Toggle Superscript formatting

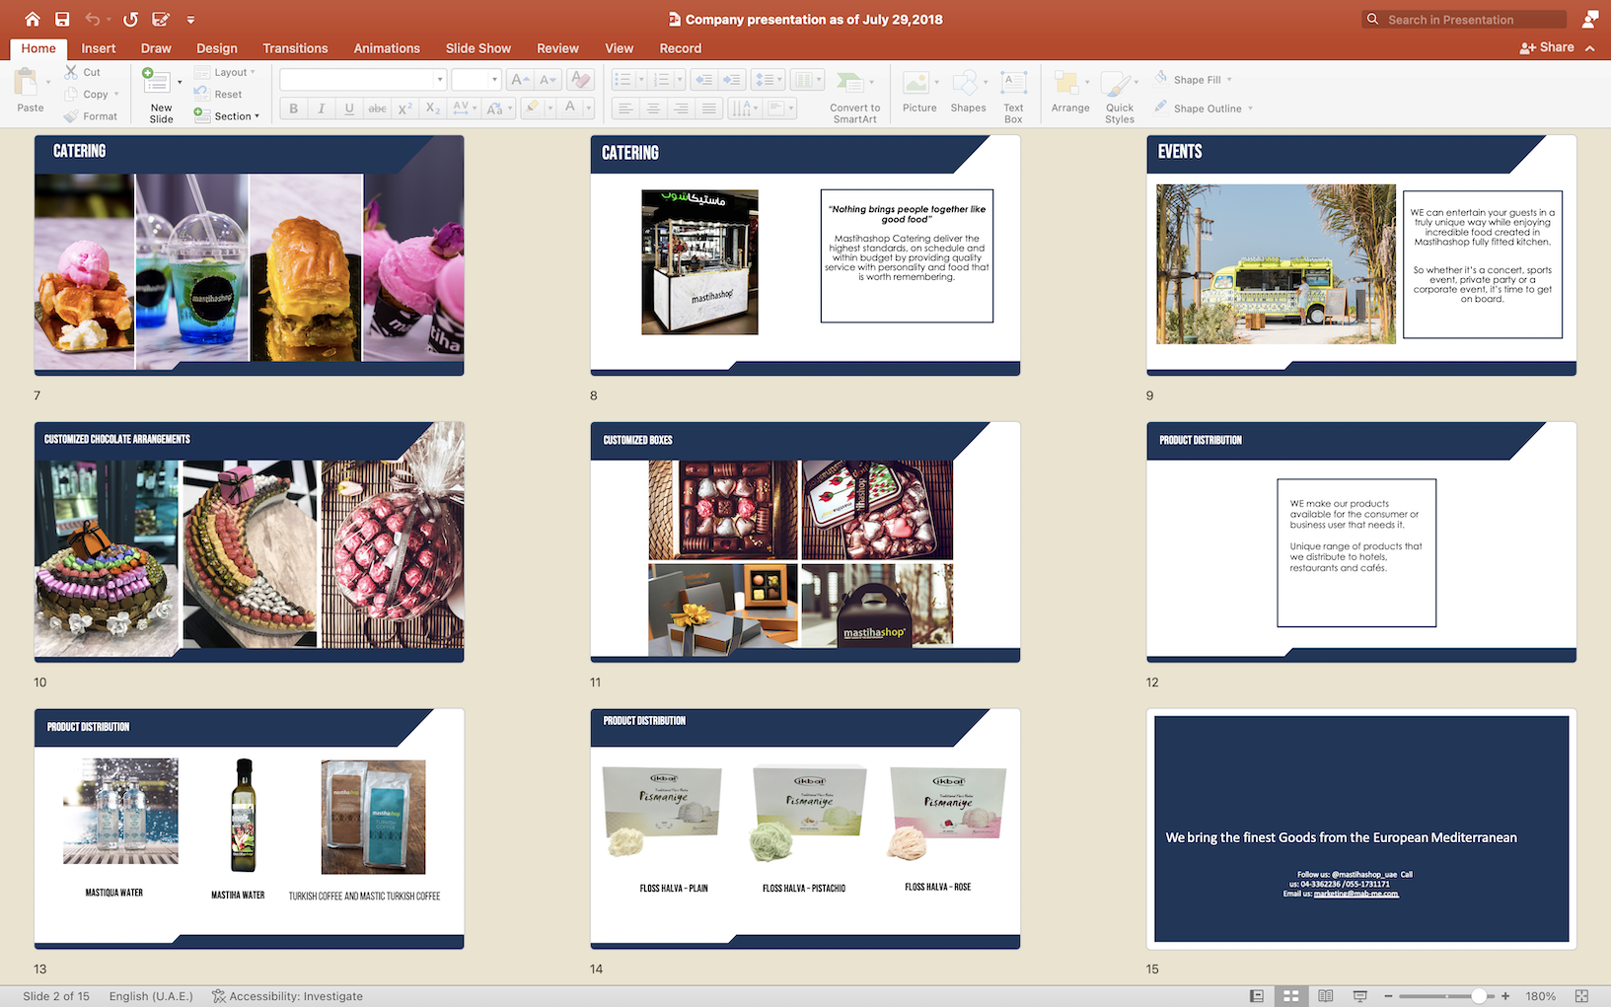[x=404, y=108]
